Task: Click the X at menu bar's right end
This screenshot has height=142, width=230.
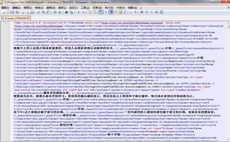Action: tap(228, 8)
